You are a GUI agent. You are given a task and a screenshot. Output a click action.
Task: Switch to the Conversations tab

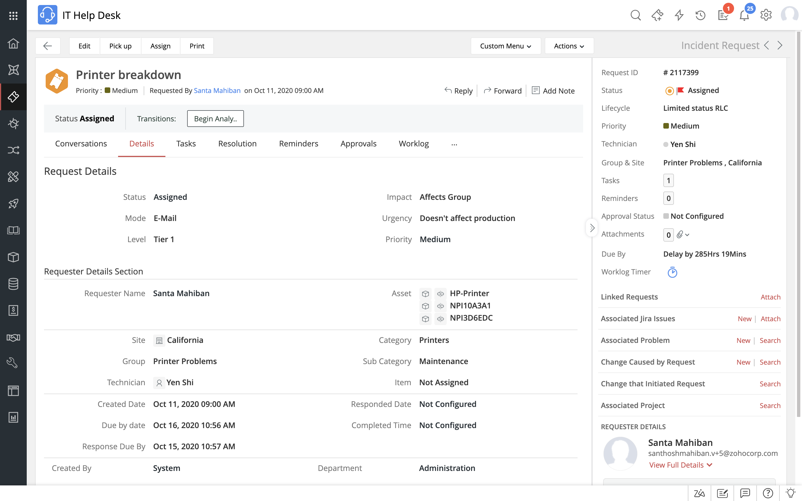81,143
